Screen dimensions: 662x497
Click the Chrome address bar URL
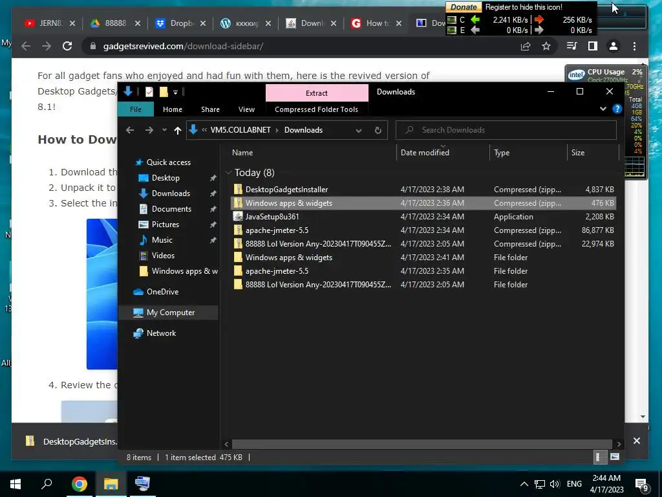coord(183,46)
